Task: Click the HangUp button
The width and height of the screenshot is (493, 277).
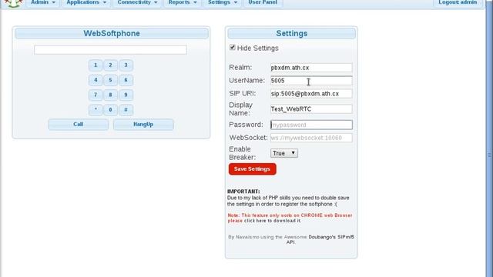Action: [143, 125]
